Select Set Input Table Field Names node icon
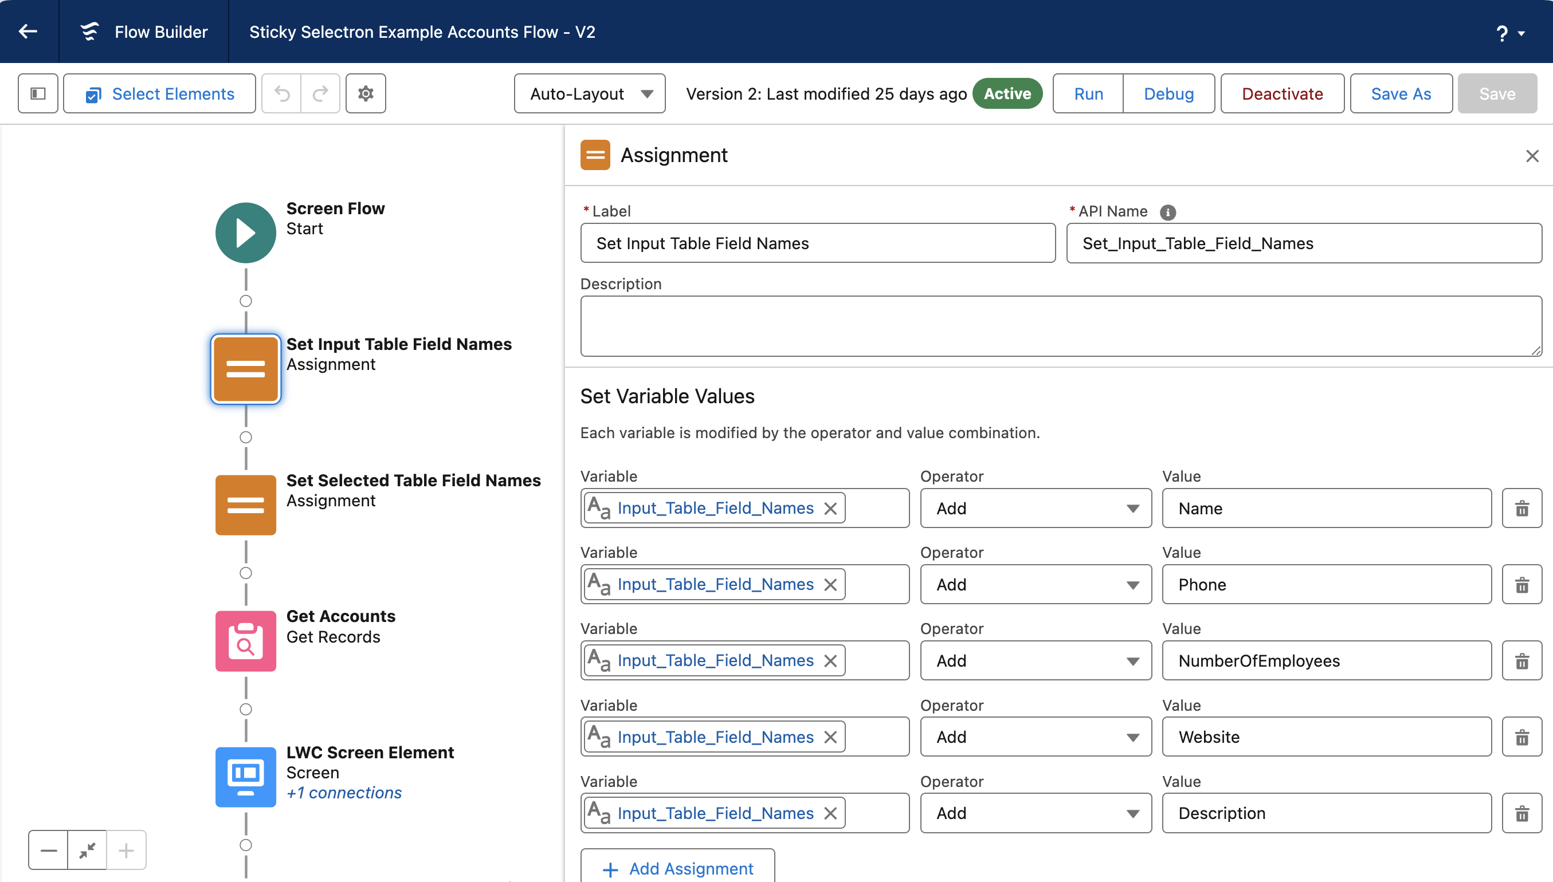 coord(245,368)
